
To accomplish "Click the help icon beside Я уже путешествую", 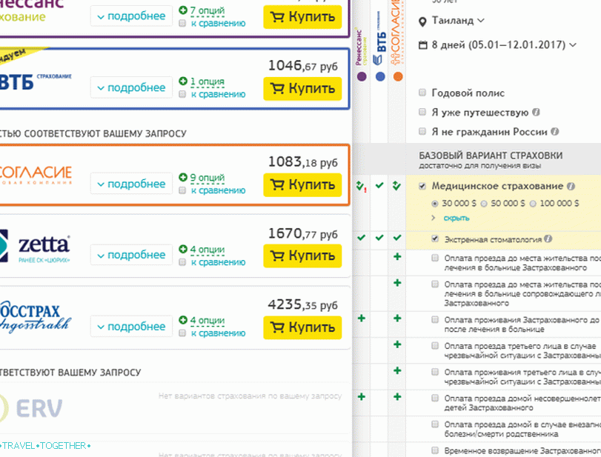I will pos(536,113).
